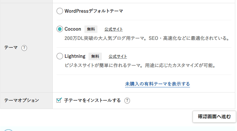
Task: Click the WordPressデフォルトテーマ label text
Action: [x=94, y=11]
